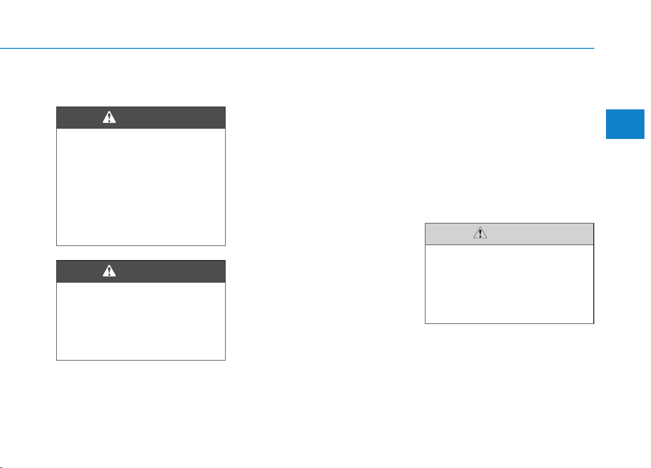The width and height of the screenshot is (651, 468).
Task: Click the empty margin beside the dark-header warning boxes
Action: tap(28, 235)
